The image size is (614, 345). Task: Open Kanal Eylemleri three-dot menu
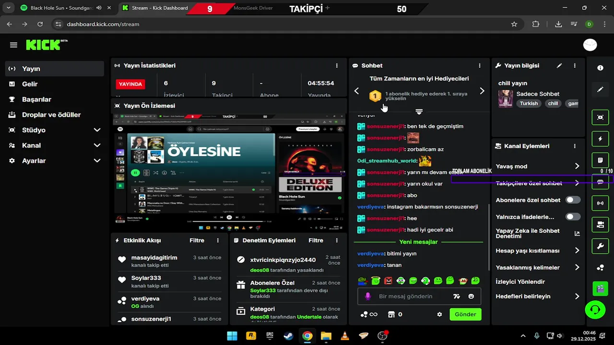(575, 146)
